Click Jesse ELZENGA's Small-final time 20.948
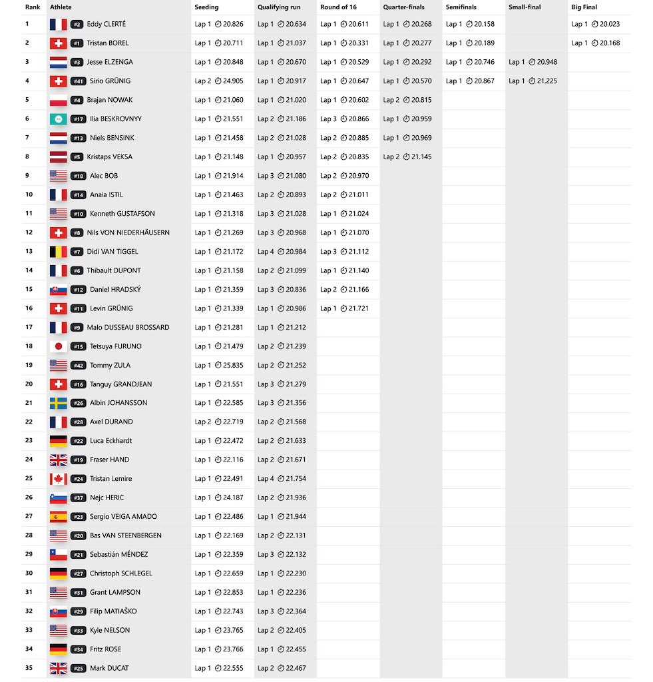Viewport: 653px width, 682px height. pos(547,62)
